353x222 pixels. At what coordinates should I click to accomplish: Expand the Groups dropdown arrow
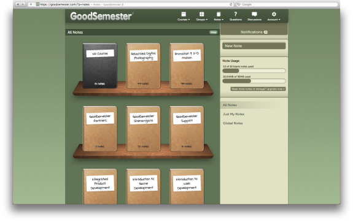coord(207,20)
